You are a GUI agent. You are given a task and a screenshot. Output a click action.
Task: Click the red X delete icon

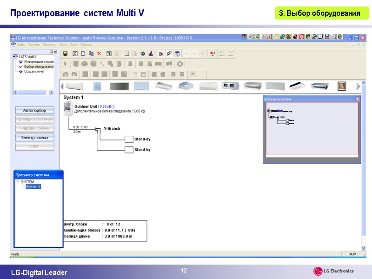click(x=99, y=54)
